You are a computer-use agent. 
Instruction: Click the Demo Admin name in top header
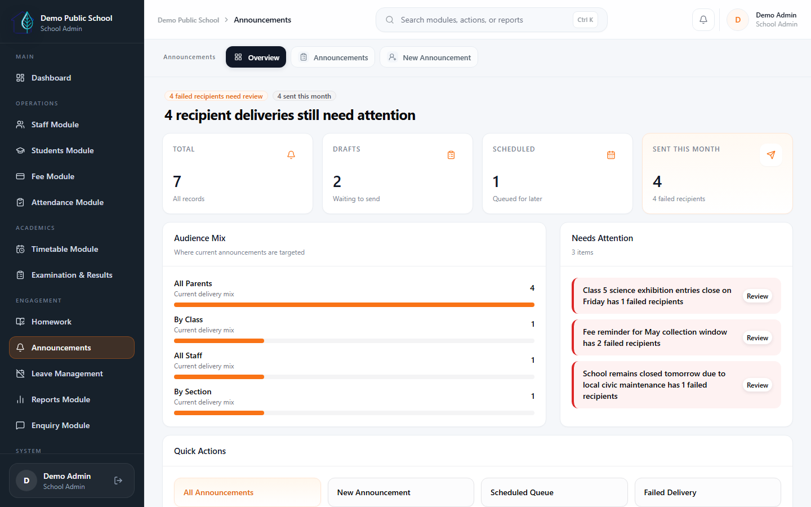(776, 15)
